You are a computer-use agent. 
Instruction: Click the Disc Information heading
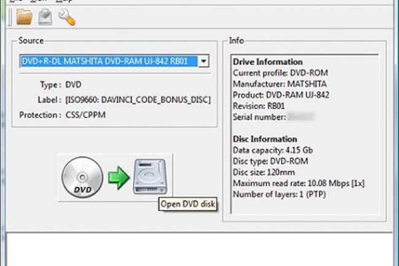[265, 139]
